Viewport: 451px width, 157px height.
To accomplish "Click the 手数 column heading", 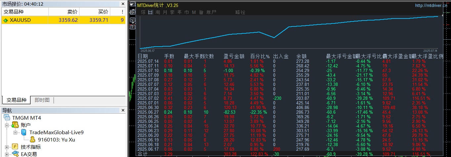I will pyautogui.click(x=169, y=56).
